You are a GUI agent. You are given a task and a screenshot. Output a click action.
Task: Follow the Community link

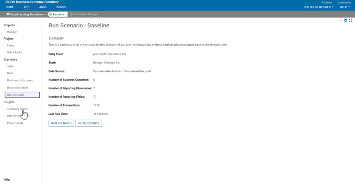[x=344, y=2]
